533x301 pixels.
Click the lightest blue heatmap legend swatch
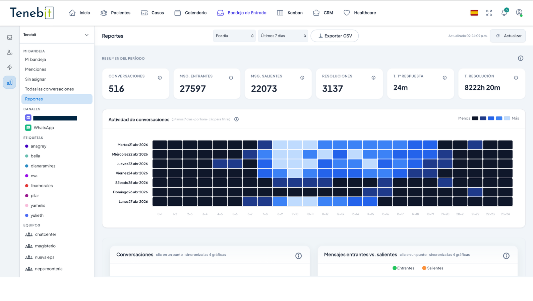(507, 118)
